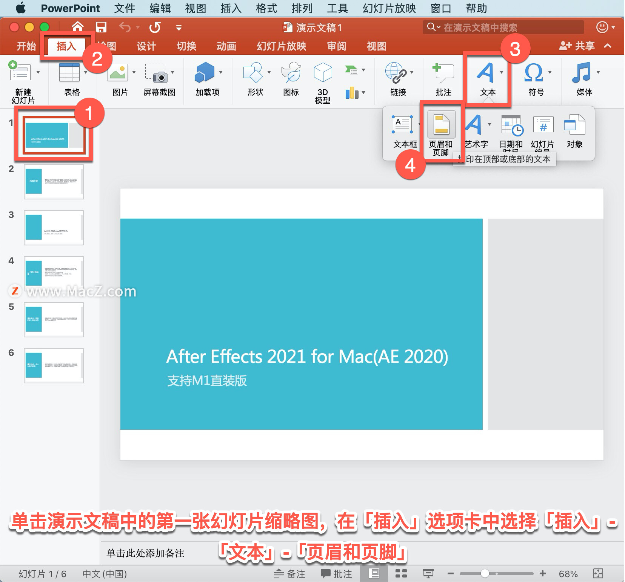625x582 pixels.
Task: Insert a Picture (图片) icon
Action: coord(118,72)
